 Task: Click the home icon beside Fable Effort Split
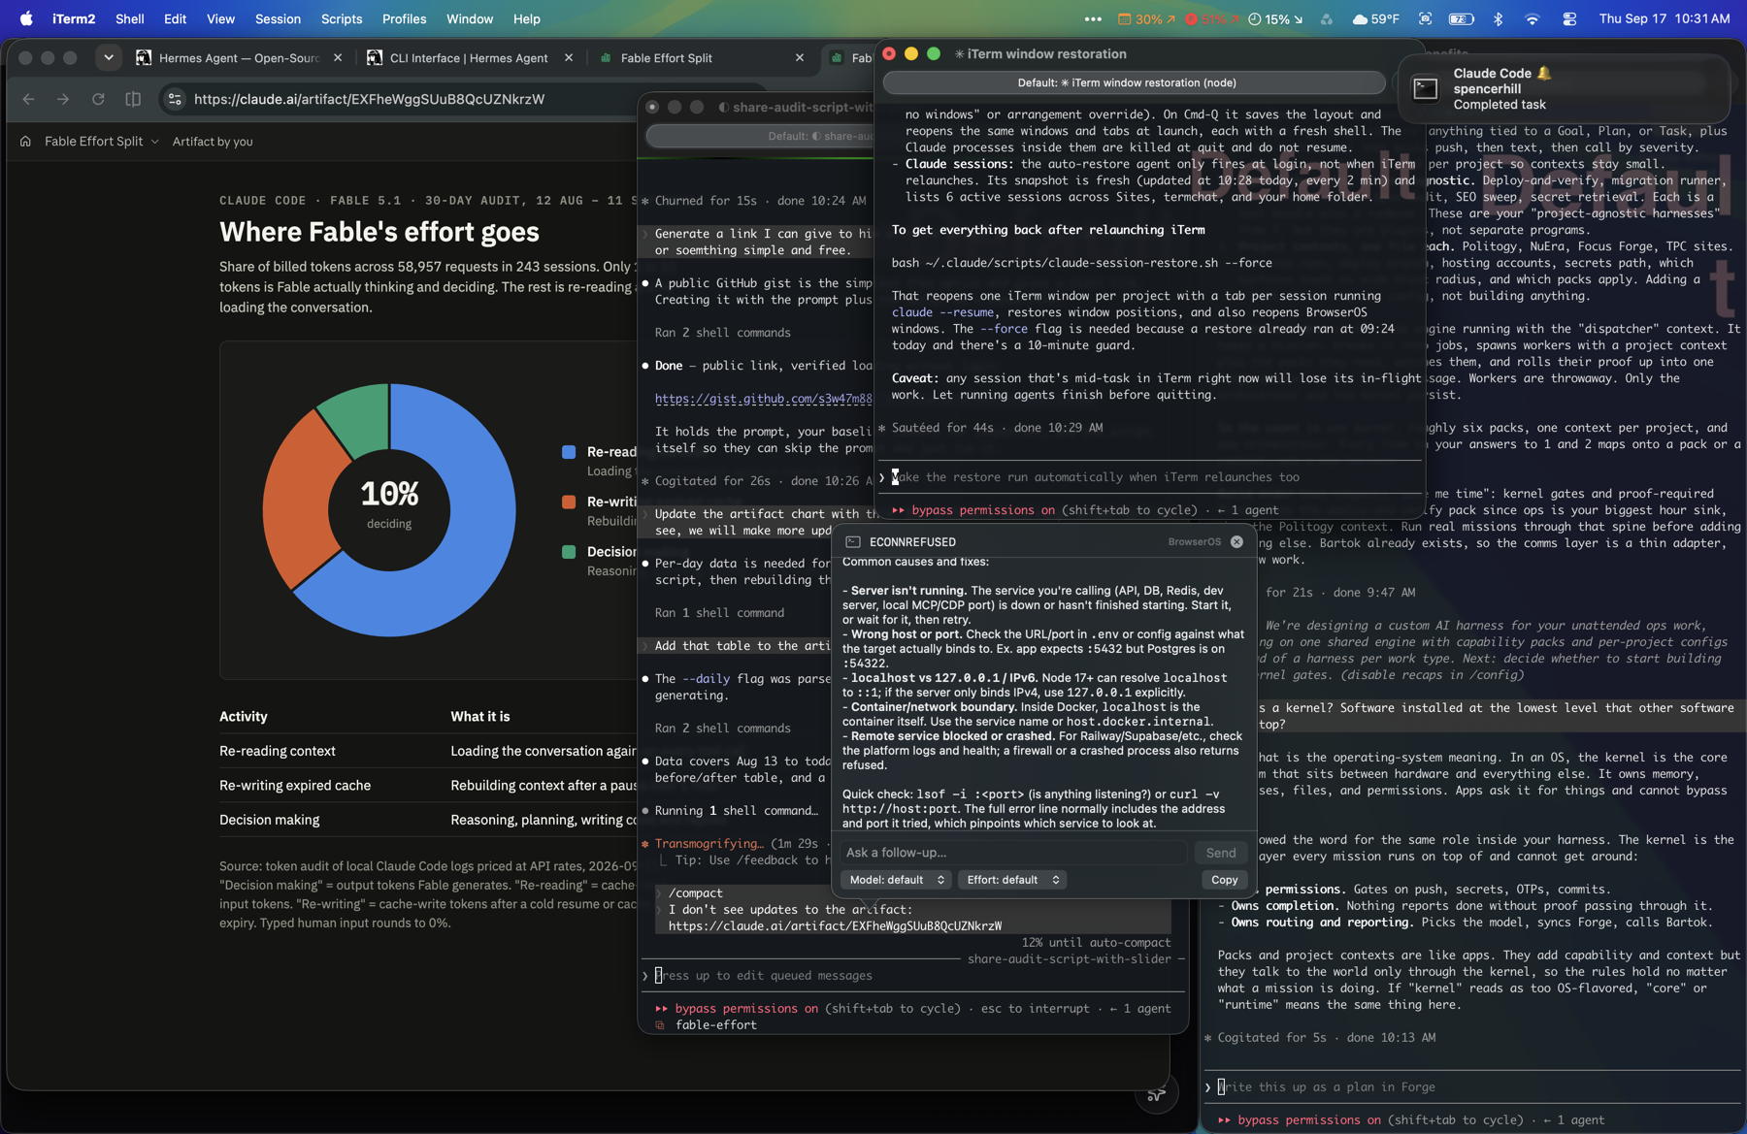[25, 142]
